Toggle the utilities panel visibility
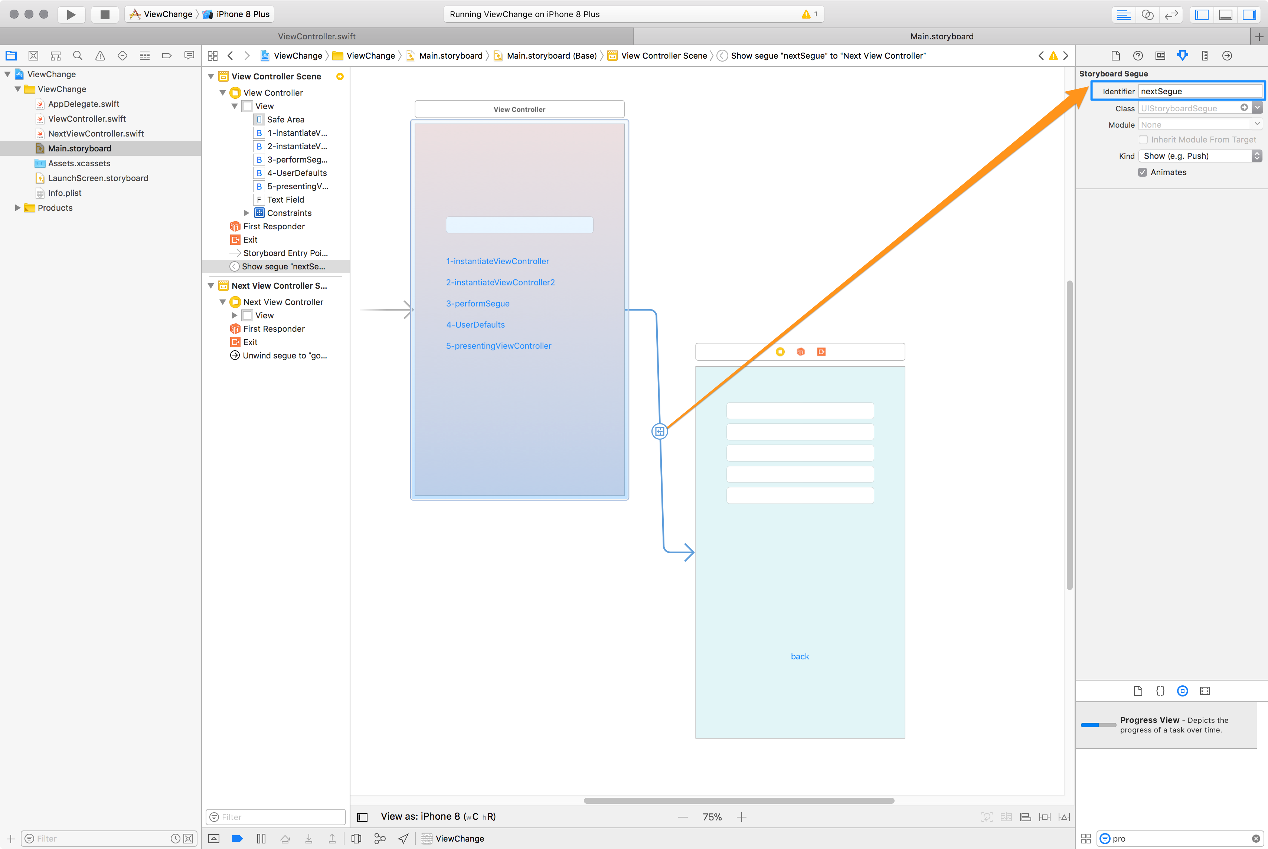This screenshot has height=849, width=1268. coord(1249,14)
